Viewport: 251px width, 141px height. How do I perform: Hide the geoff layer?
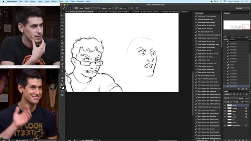(225, 117)
